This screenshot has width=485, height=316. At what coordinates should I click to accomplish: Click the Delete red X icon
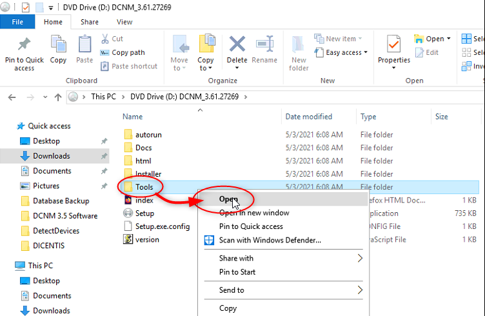(x=237, y=44)
